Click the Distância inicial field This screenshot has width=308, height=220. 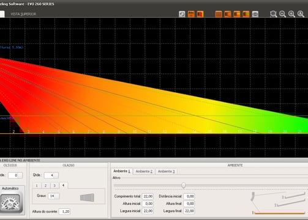[189, 196]
